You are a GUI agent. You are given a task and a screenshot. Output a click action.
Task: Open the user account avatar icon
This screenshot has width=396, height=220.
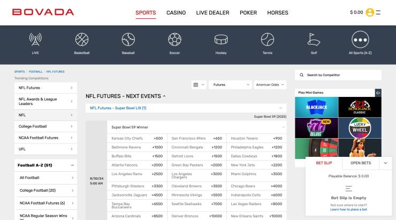coord(370,12)
